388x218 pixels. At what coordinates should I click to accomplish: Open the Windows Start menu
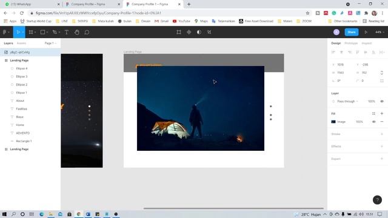click(4, 214)
